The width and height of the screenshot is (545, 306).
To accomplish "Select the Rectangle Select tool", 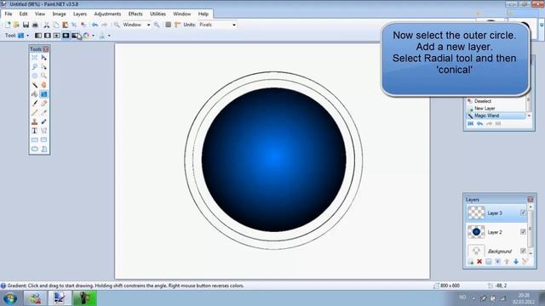I will point(34,58).
